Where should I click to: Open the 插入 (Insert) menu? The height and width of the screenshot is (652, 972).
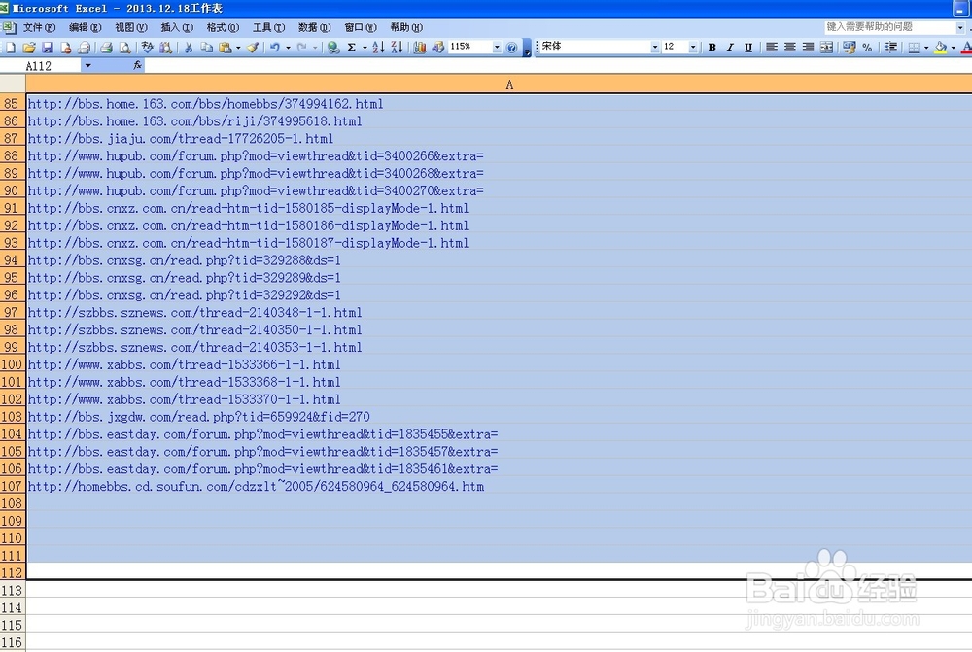[177, 27]
